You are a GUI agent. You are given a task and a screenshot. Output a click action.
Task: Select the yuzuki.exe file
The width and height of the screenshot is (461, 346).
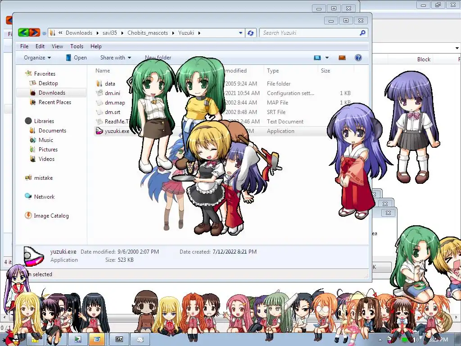click(117, 131)
